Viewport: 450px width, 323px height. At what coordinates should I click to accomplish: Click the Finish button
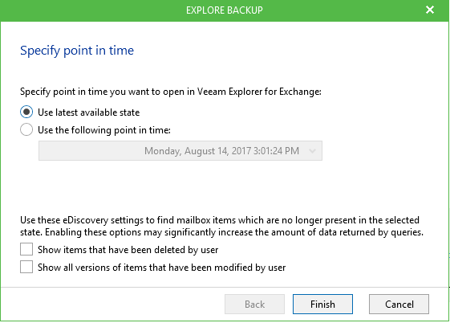[x=322, y=304]
